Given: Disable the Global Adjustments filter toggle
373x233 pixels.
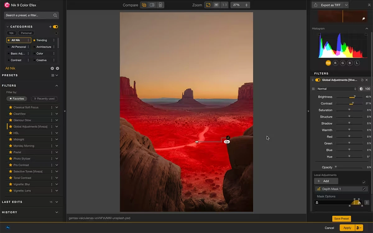Looking at the screenshot, I should click(x=318, y=80).
